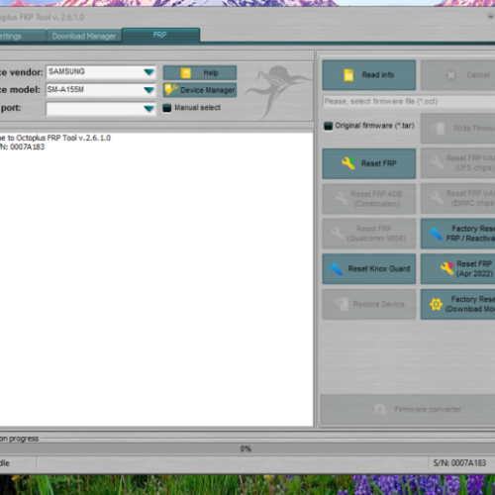Image resolution: width=495 pixels, height=495 pixels.
Task: Click the Octoplus FRP Tool v.2.6.1.0 log line
Action: (x=55, y=138)
